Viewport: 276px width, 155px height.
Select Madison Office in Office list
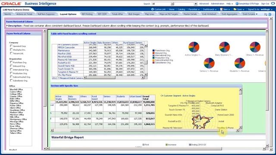pos(16,112)
